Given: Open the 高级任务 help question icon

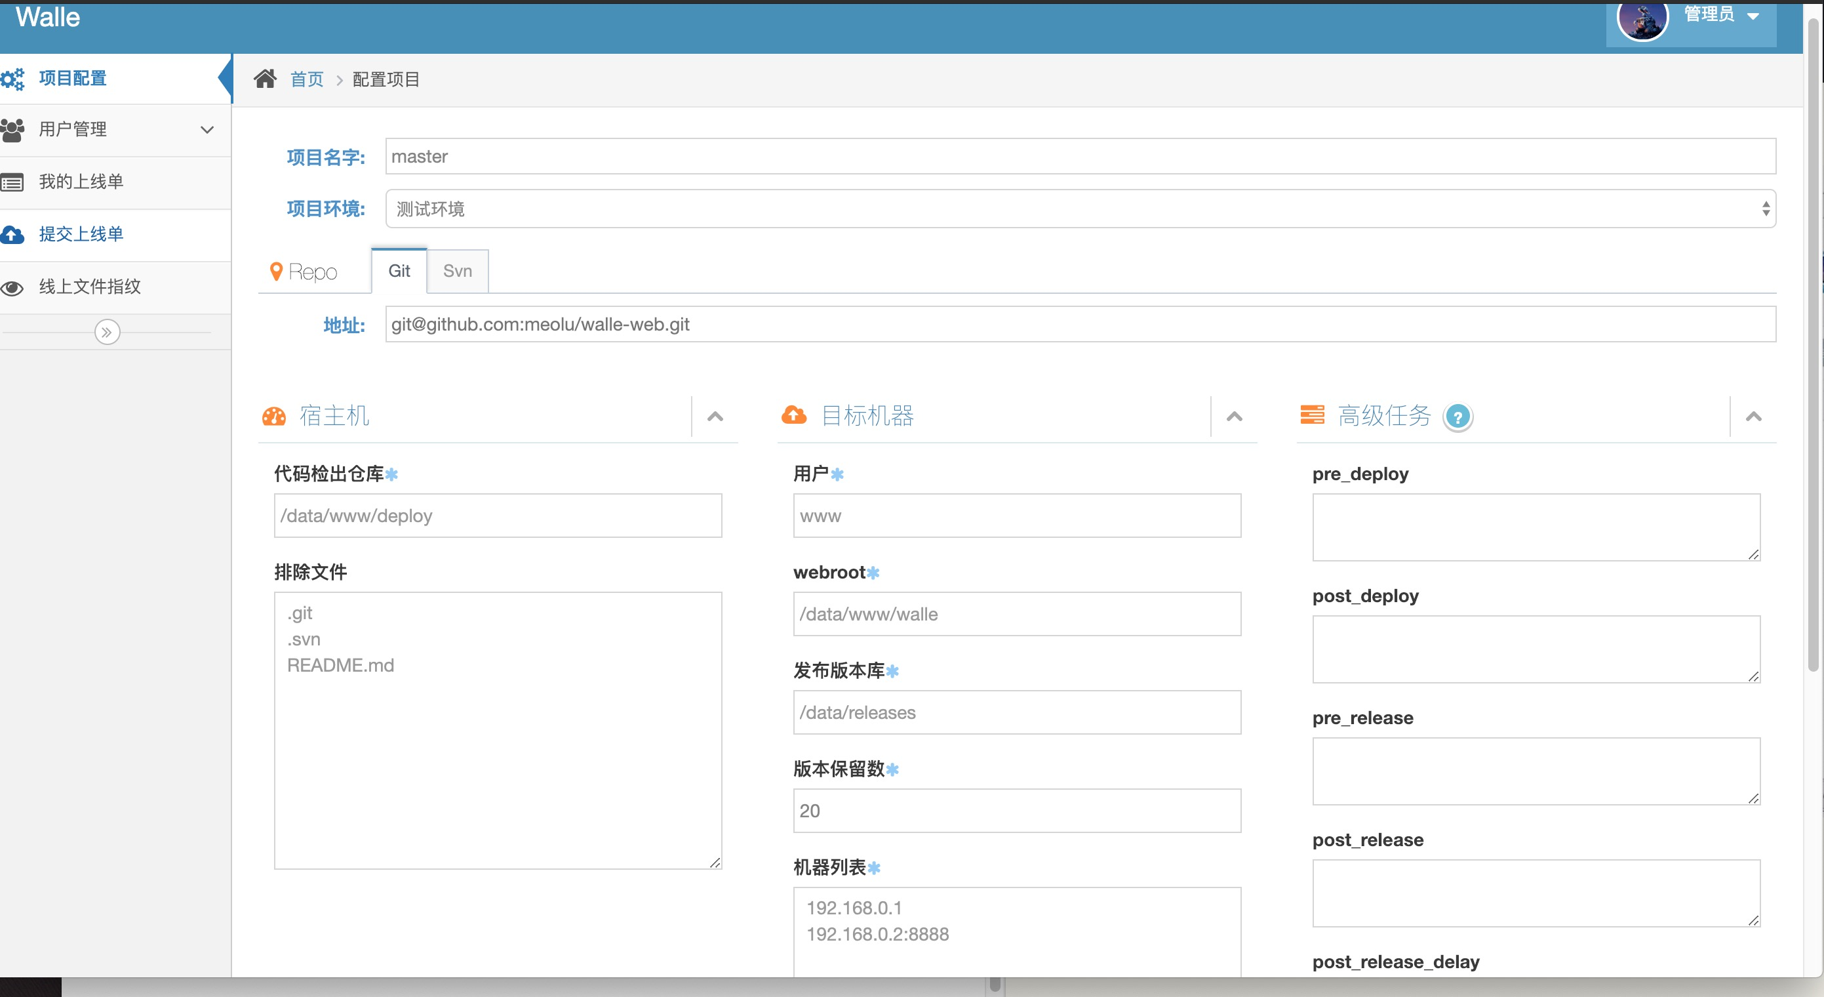Looking at the screenshot, I should click(1457, 417).
